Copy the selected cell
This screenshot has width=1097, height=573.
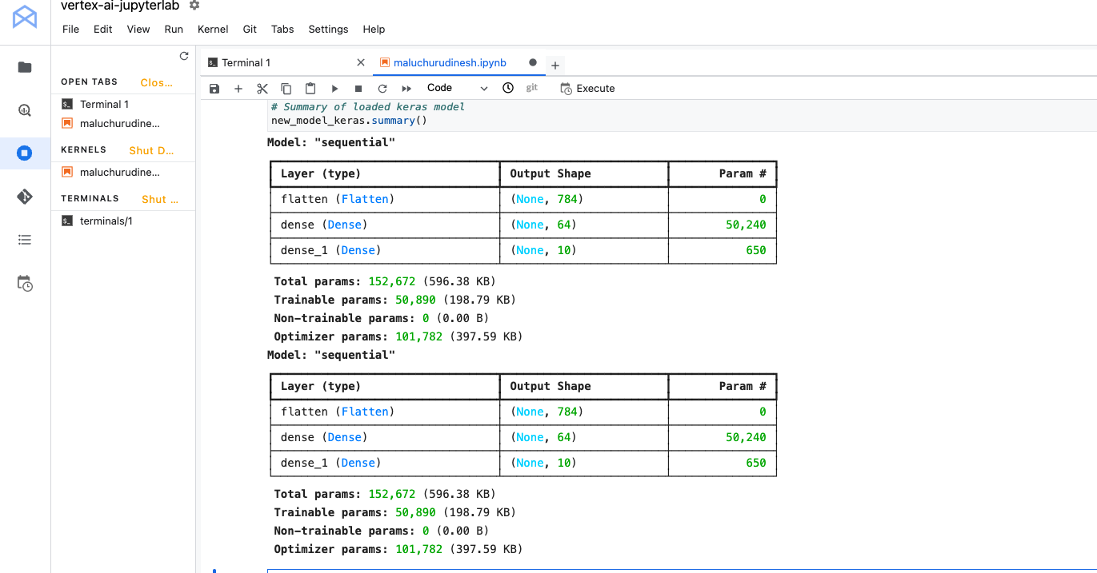pyautogui.click(x=286, y=89)
